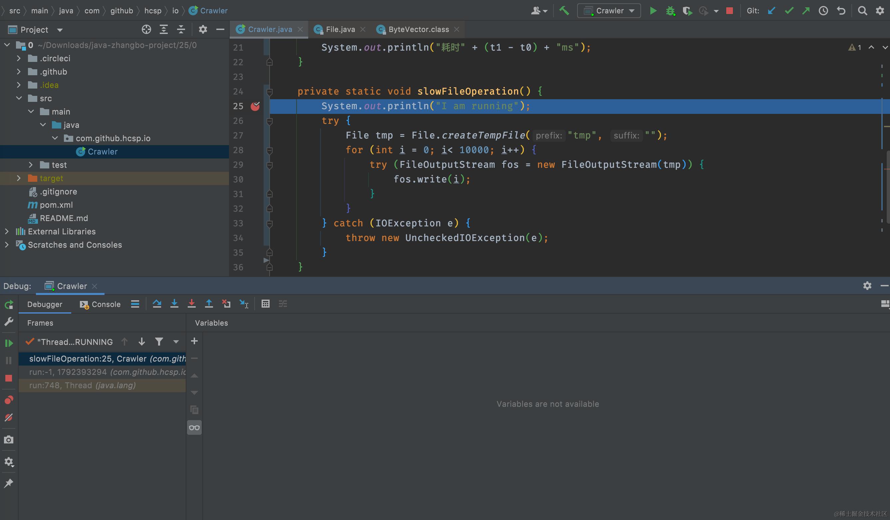Screen dimensions: 890x520
Task: Click the Step Over debugger icon
Action: [157, 304]
